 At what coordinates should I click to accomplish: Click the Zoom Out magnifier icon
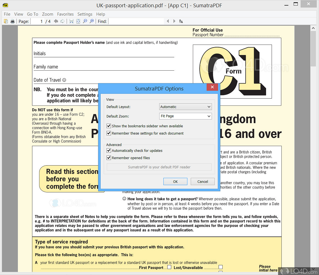tap(85, 21)
